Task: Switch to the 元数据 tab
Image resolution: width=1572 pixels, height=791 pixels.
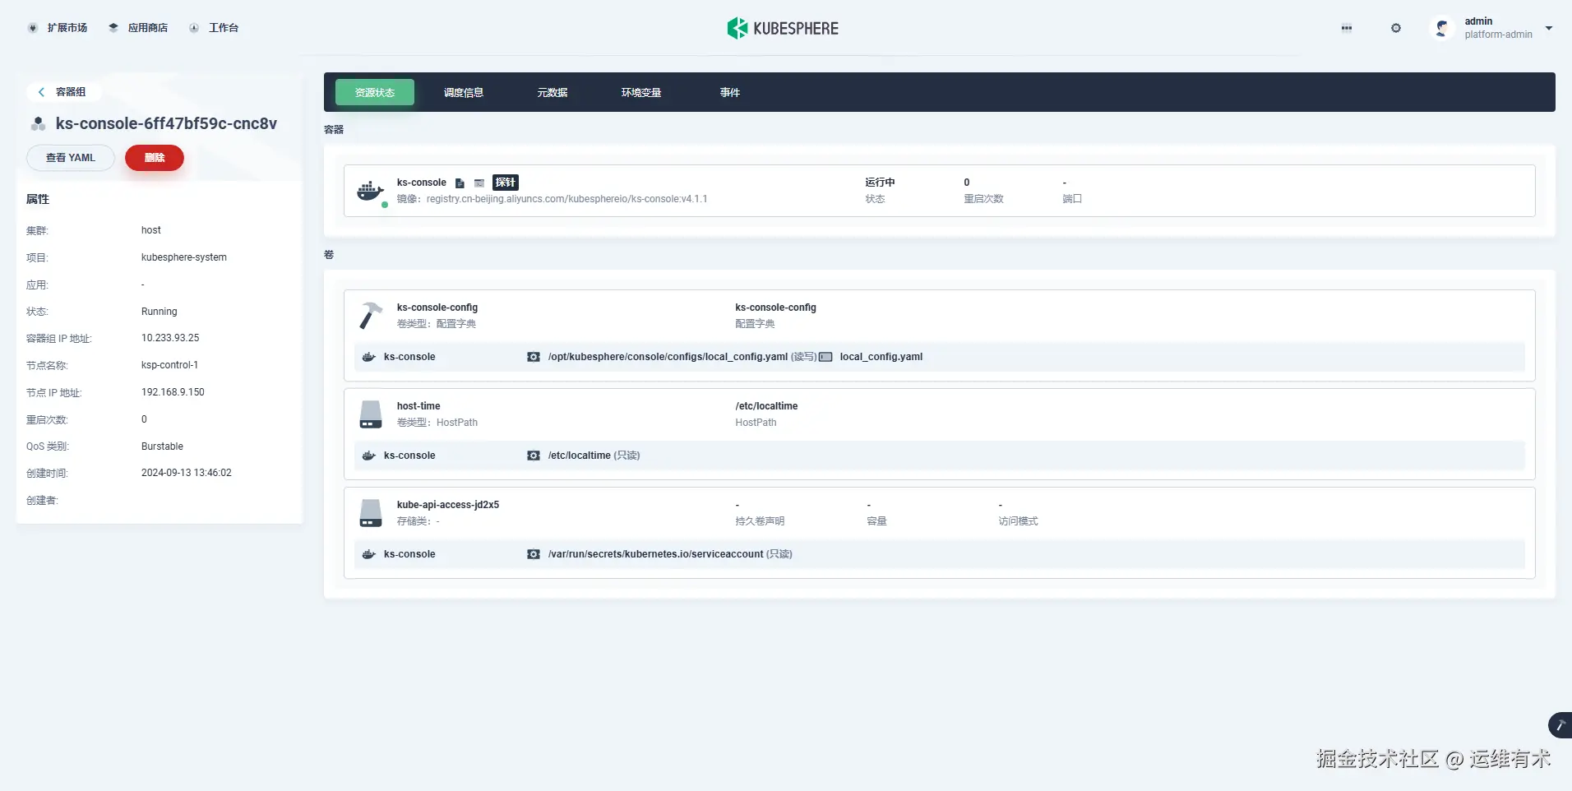Action: point(553,92)
